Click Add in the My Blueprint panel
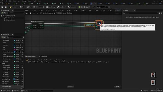Viewport: 163px width, 92px height. (4, 37)
